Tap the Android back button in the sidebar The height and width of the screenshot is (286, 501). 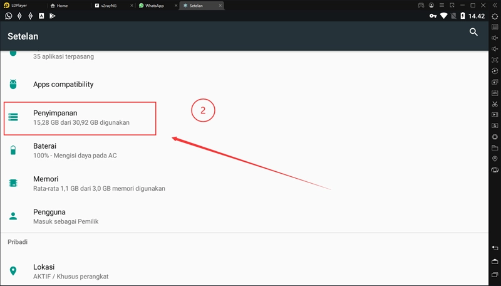[495, 248]
